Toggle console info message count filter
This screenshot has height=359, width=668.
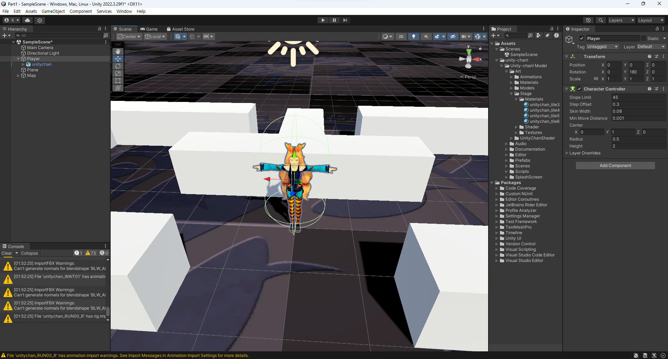point(79,253)
